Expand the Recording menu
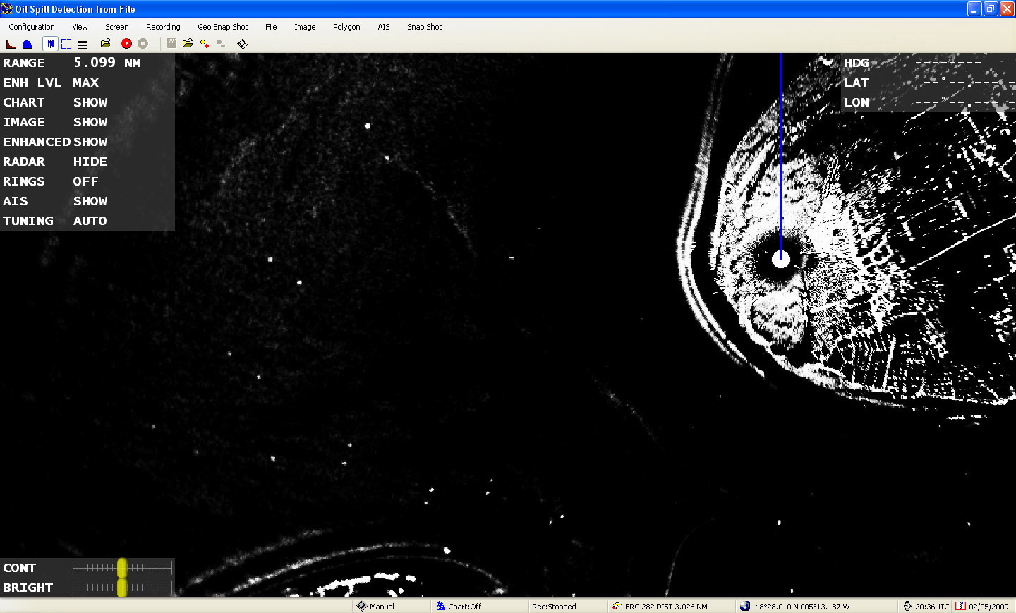1016x613 pixels. tap(163, 27)
